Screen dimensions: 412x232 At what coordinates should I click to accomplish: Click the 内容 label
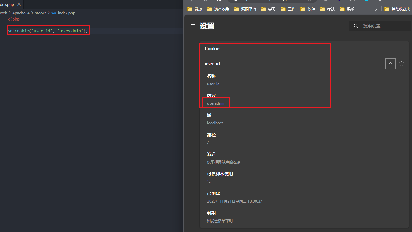tap(211, 95)
